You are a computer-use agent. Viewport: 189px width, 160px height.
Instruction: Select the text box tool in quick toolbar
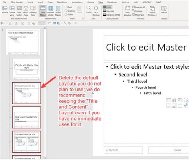coord(55,23)
